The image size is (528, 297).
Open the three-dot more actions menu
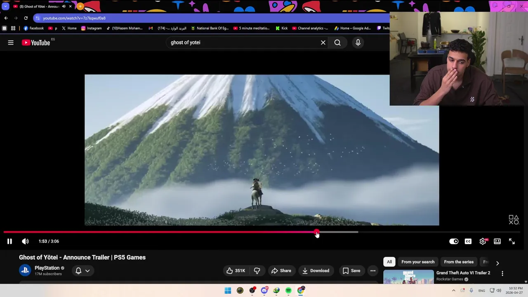pyautogui.click(x=373, y=271)
